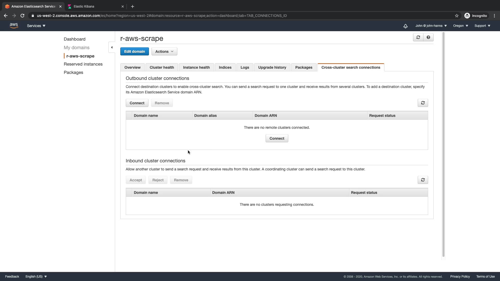Open the Services menu
Viewport: 500px width, 281px height.
(36, 26)
